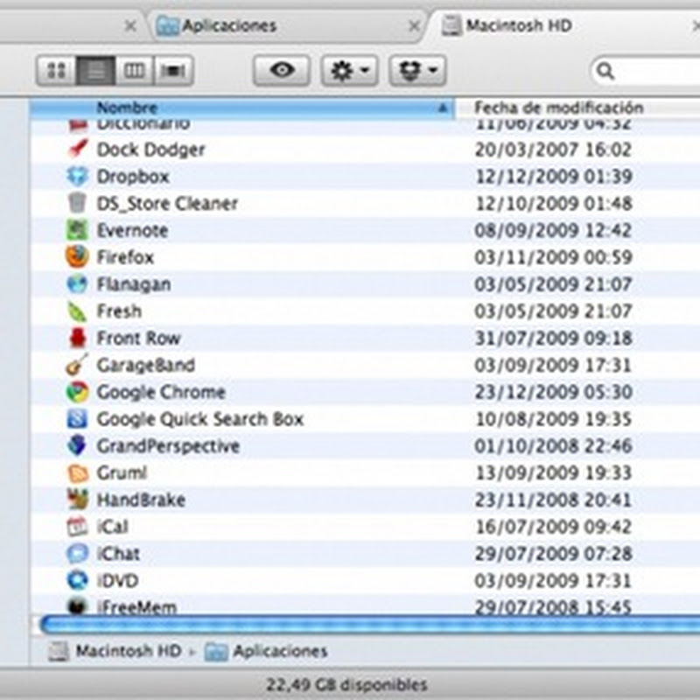Select the Firefox icon
Screen dimensions: 700x700
click(x=77, y=257)
